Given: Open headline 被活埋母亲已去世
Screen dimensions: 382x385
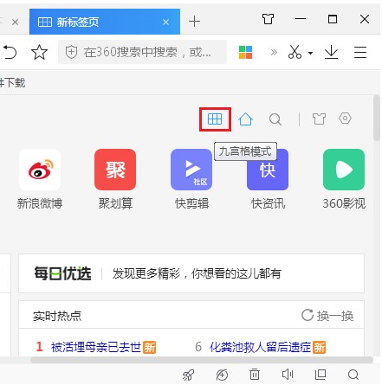Looking at the screenshot, I should pyautogui.click(x=95, y=347).
